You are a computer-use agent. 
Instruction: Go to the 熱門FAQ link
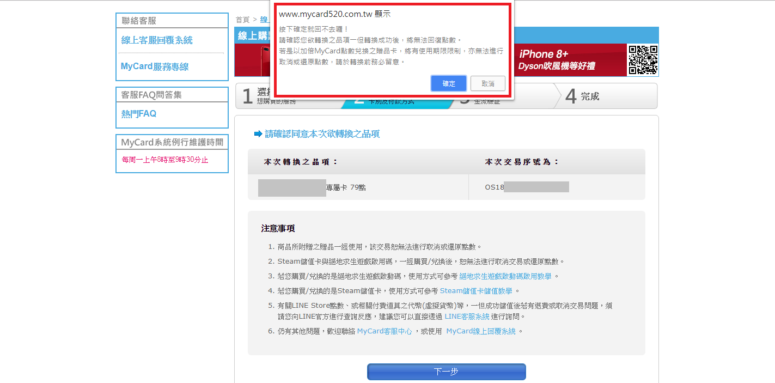tap(139, 114)
